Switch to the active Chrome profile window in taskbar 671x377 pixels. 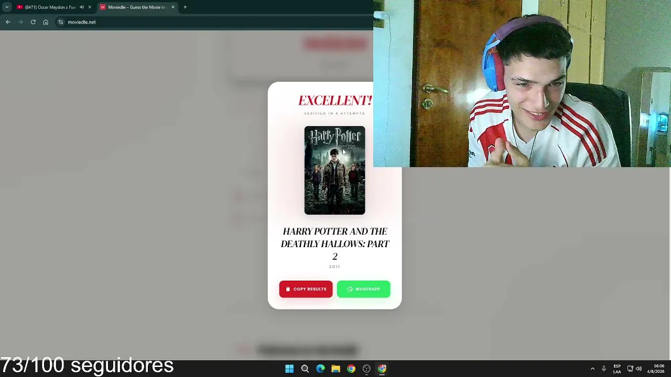tap(382, 369)
